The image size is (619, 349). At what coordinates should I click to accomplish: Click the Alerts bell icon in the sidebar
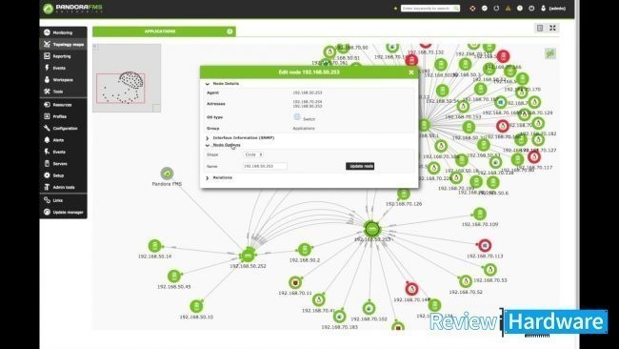point(47,139)
